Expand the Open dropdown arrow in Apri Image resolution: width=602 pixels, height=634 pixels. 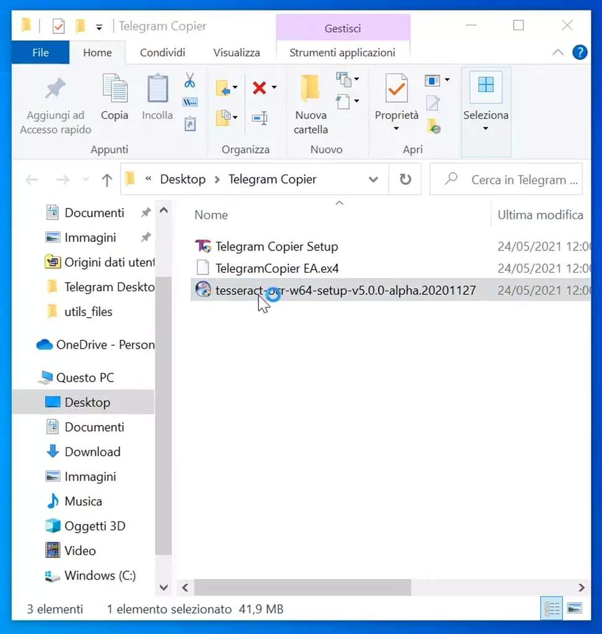447,80
